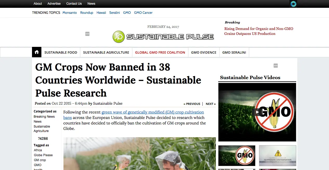
Task: Open trending topic Hawaii
Action: tap(101, 12)
